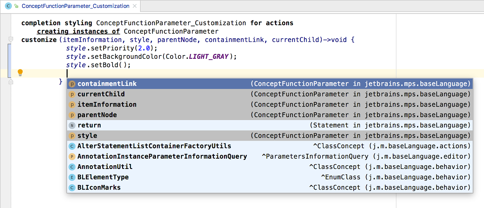Click the enum icon beside BLElementType
The image size is (484, 208).
coord(72,177)
